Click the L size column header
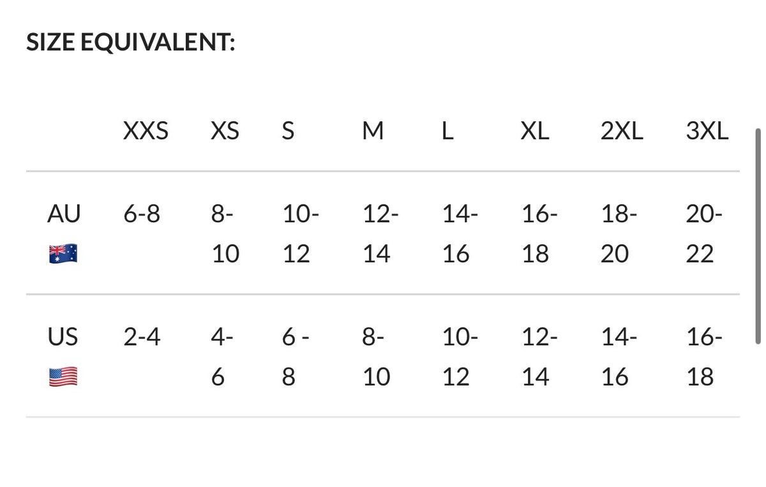 click(x=448, y=131)
